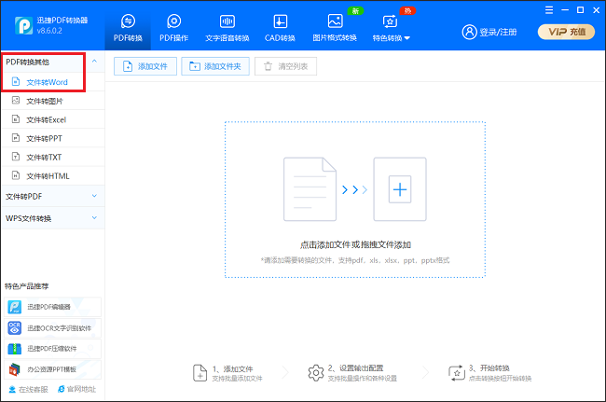Click the 添加文件夹 button
Viewport: 606px width, 402px height.
pos(215,66)
